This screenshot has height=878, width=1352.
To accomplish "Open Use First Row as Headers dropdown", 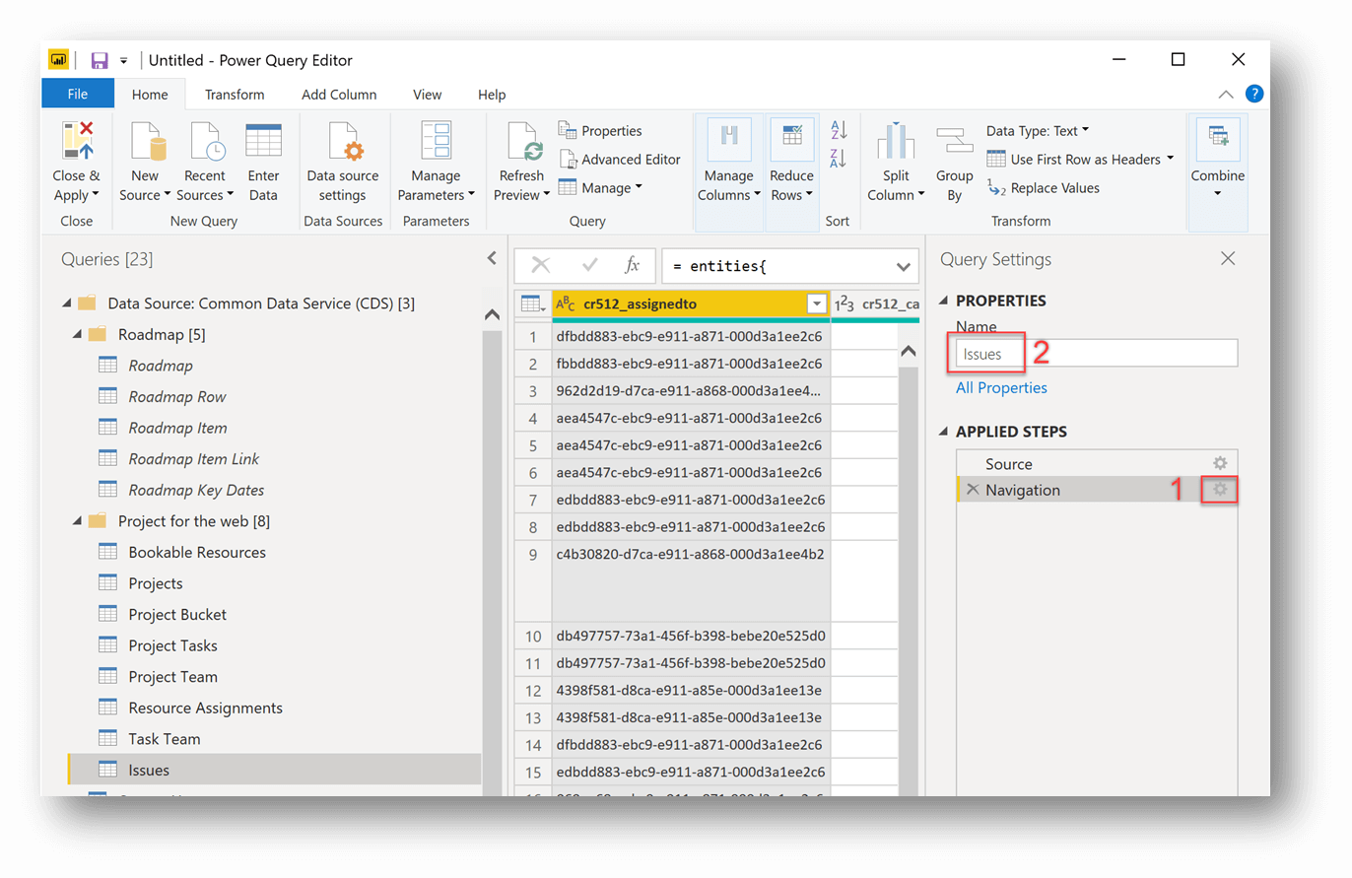I will tap(1081, 159).
